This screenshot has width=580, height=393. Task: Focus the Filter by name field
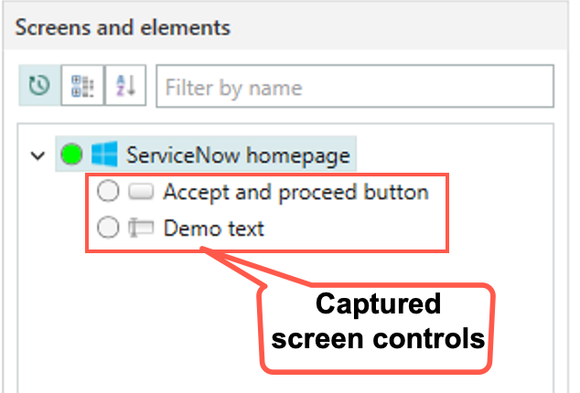pos(355,86)
